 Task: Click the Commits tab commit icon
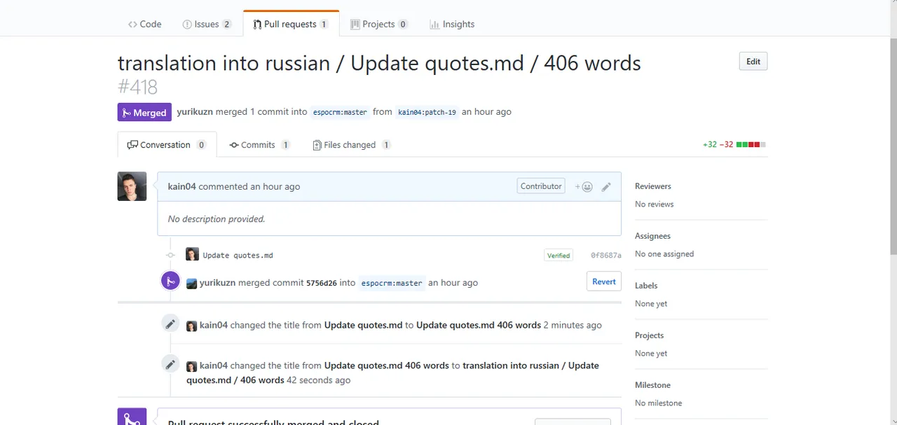(x=234, y=145)
